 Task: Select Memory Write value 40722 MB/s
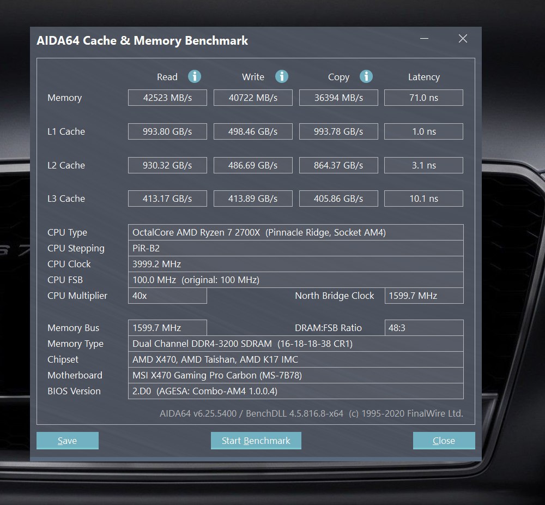[x=253, y=98]
